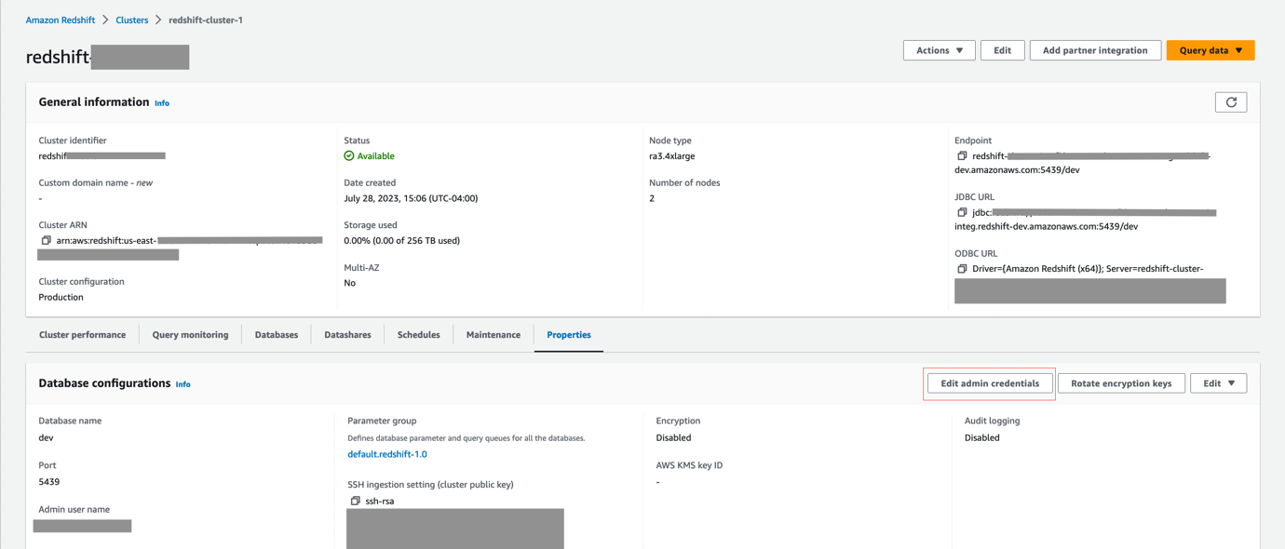Open the Edit dropdown in Database configurations
This screenshot has height=549, width=1285.
(x=1218, y=383)
